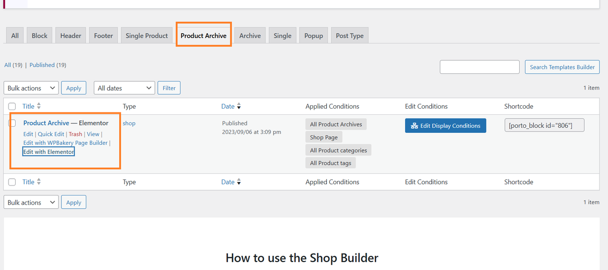Tick the Product Archive row checkbox
Image resolution: width=608 pixels, height=270 pixels.
(x=12, y=123)
